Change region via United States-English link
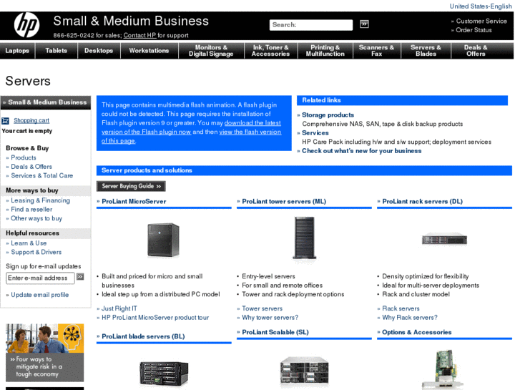This screenshot has height=390, width=520. click(481, 6)
